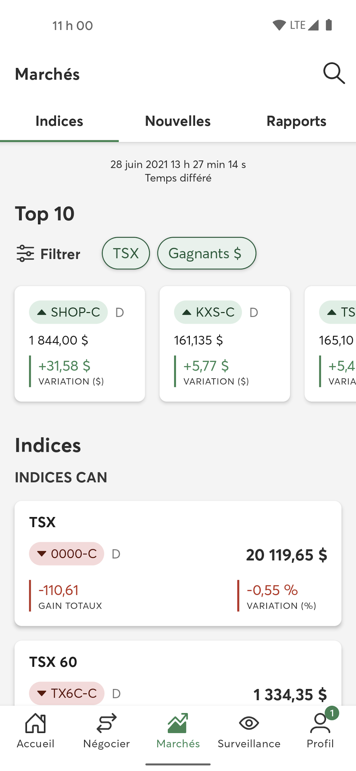Switch to the Nouvelles tab
Viewport: 356px width, 771px height.
(178, 121)
